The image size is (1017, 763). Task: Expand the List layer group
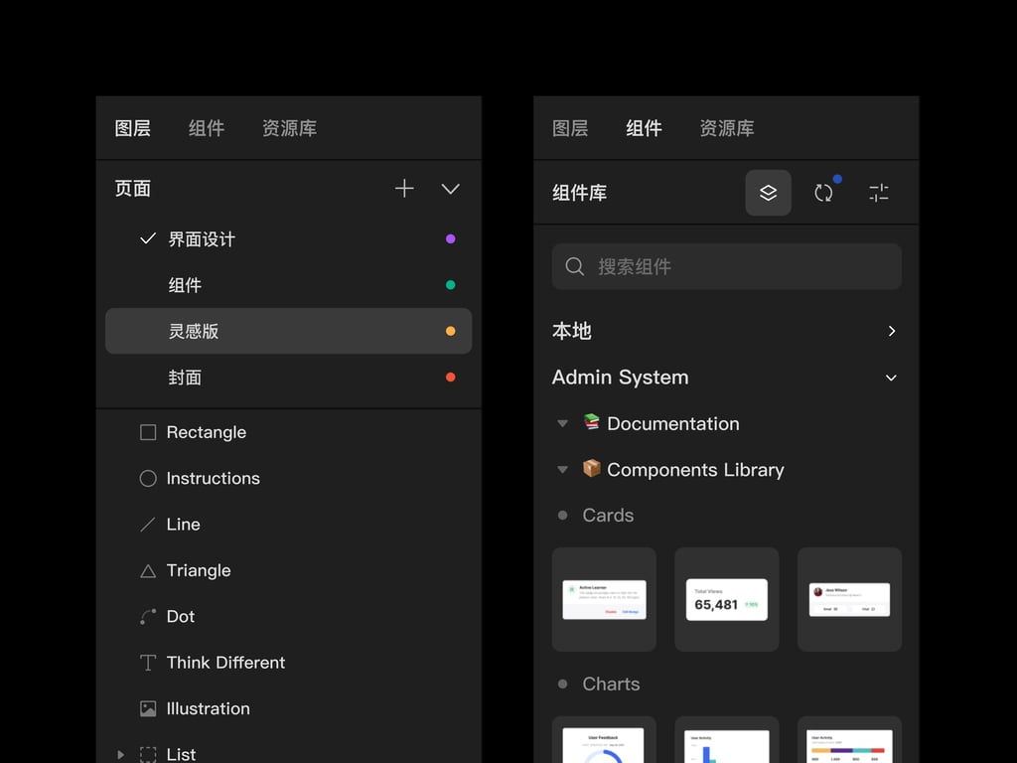120,755
